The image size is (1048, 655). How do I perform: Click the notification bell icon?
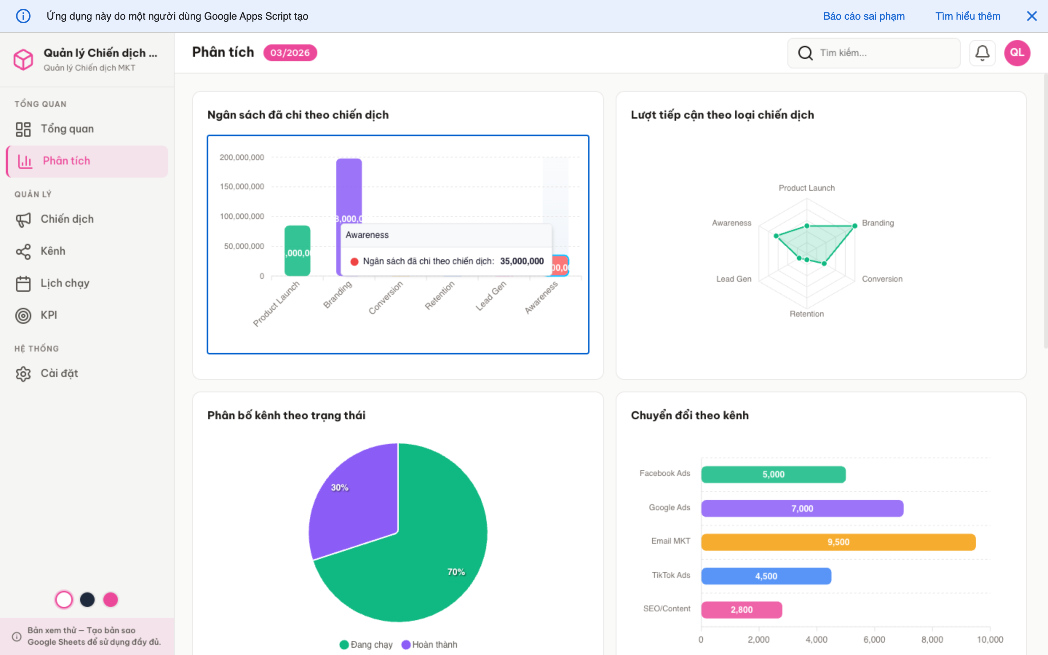pyautogui.click(x=982, y=52)
